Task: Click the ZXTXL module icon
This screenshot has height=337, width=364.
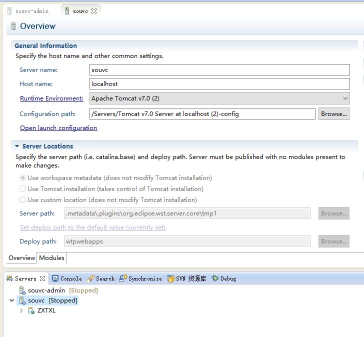Action: [x=31, y=310]
